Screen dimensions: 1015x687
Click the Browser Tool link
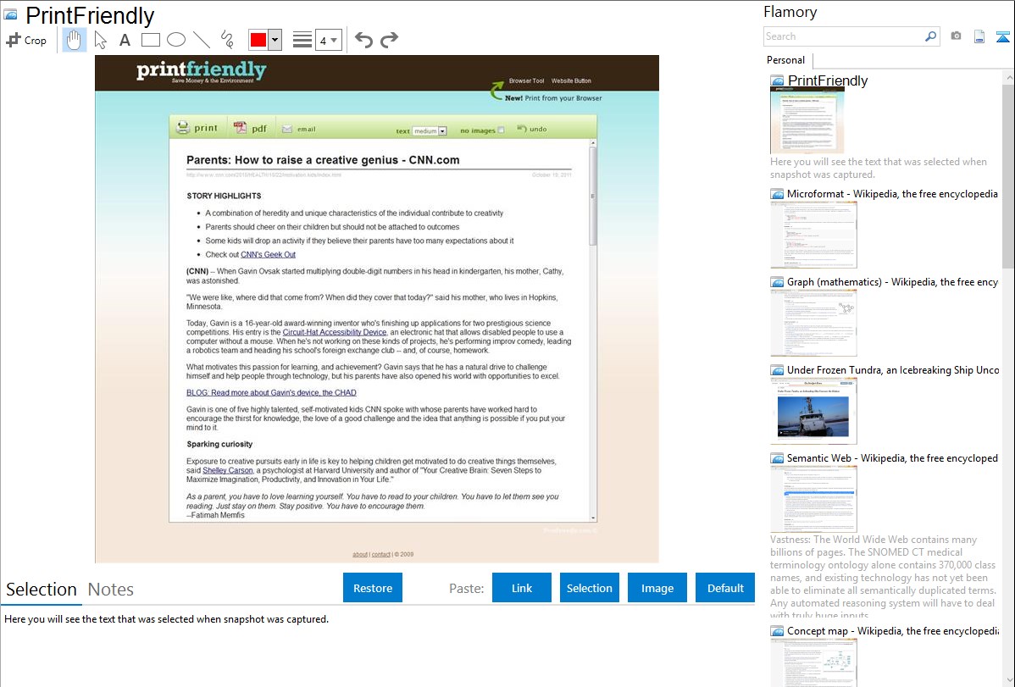[526, 81]
